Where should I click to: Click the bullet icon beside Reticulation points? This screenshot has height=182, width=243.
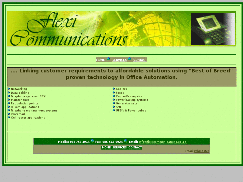[x=9, y=103]
